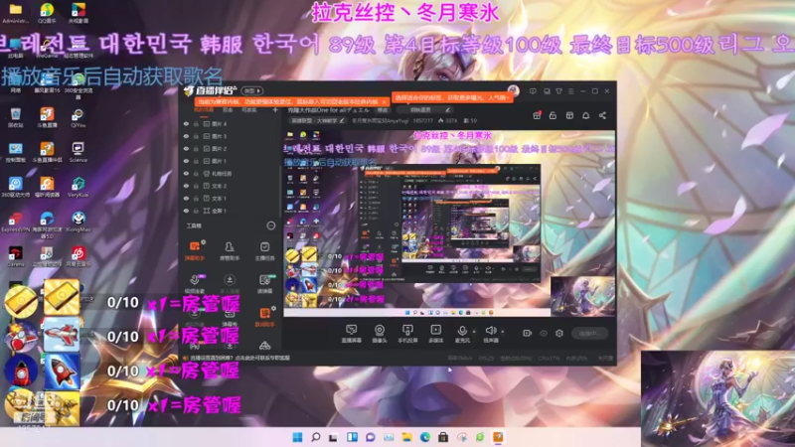Open the 读弹幕 read danmaku tool
795x447 pixels.
(x=264, y=284)
